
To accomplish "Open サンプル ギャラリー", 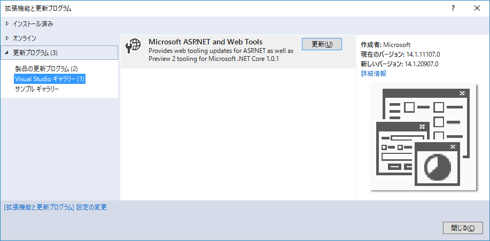I will coord(37,89).
